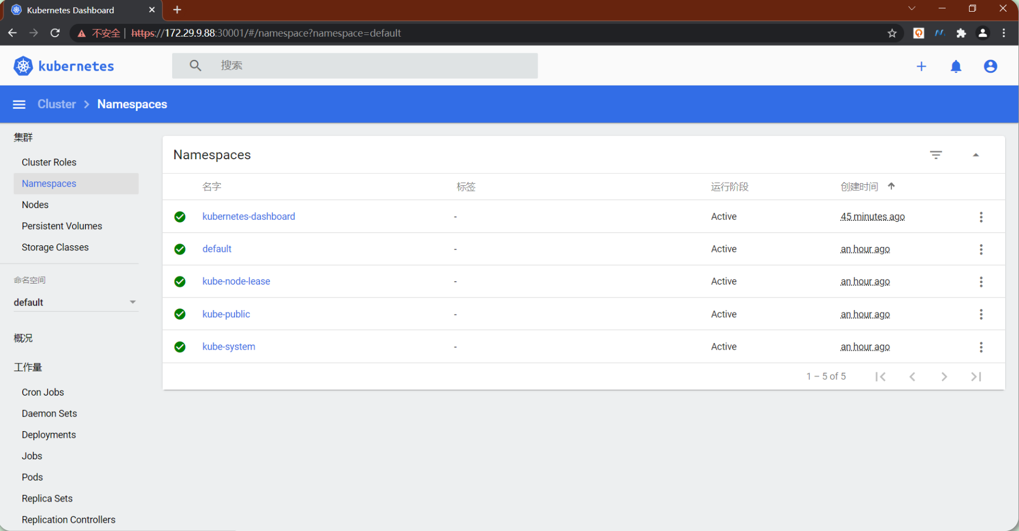Open Replication Controllers in sidebar
This screenshot has width=1019, height=531.
(68, 520)
